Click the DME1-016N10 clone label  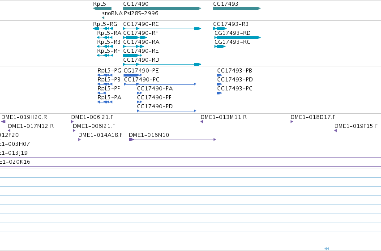(149, 135)
